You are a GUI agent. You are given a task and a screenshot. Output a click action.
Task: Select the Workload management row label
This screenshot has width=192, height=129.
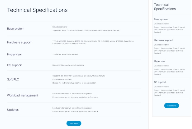[x=23, y=95]
